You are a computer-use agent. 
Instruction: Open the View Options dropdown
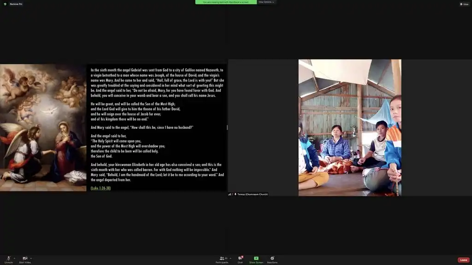(x=266, y=2)
